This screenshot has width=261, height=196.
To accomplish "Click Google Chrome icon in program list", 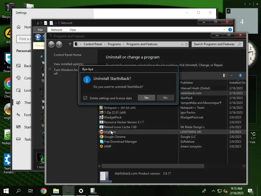I will (x=101, y=137).
